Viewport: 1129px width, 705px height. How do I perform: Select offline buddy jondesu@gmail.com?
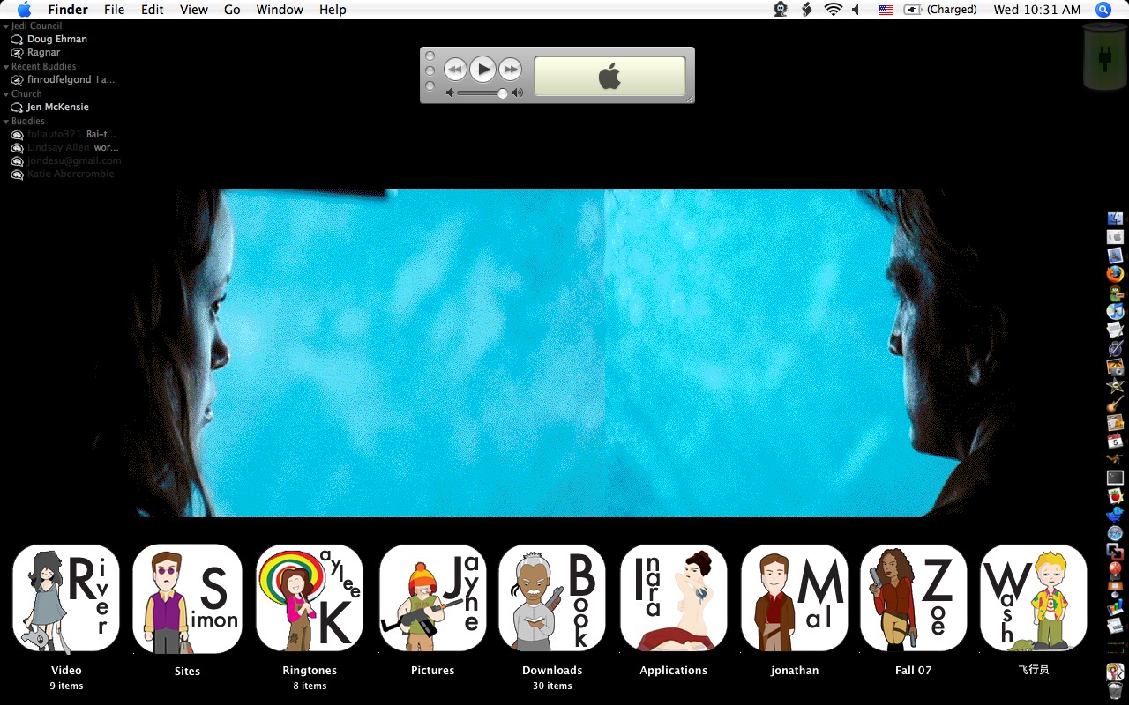click(74, 160)
